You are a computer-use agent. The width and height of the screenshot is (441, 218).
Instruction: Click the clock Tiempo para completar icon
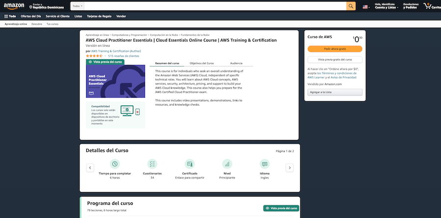(115, 164)
